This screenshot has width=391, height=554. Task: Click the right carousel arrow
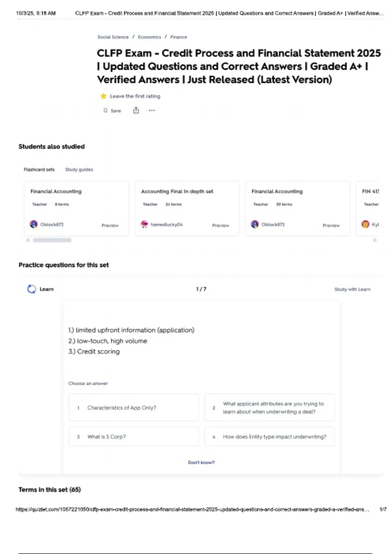click(375, 240)
